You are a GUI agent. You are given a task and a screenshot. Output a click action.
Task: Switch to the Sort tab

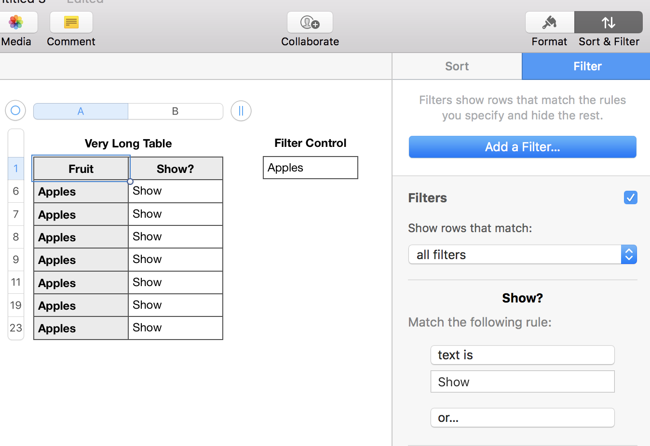(x=457, y=66)
